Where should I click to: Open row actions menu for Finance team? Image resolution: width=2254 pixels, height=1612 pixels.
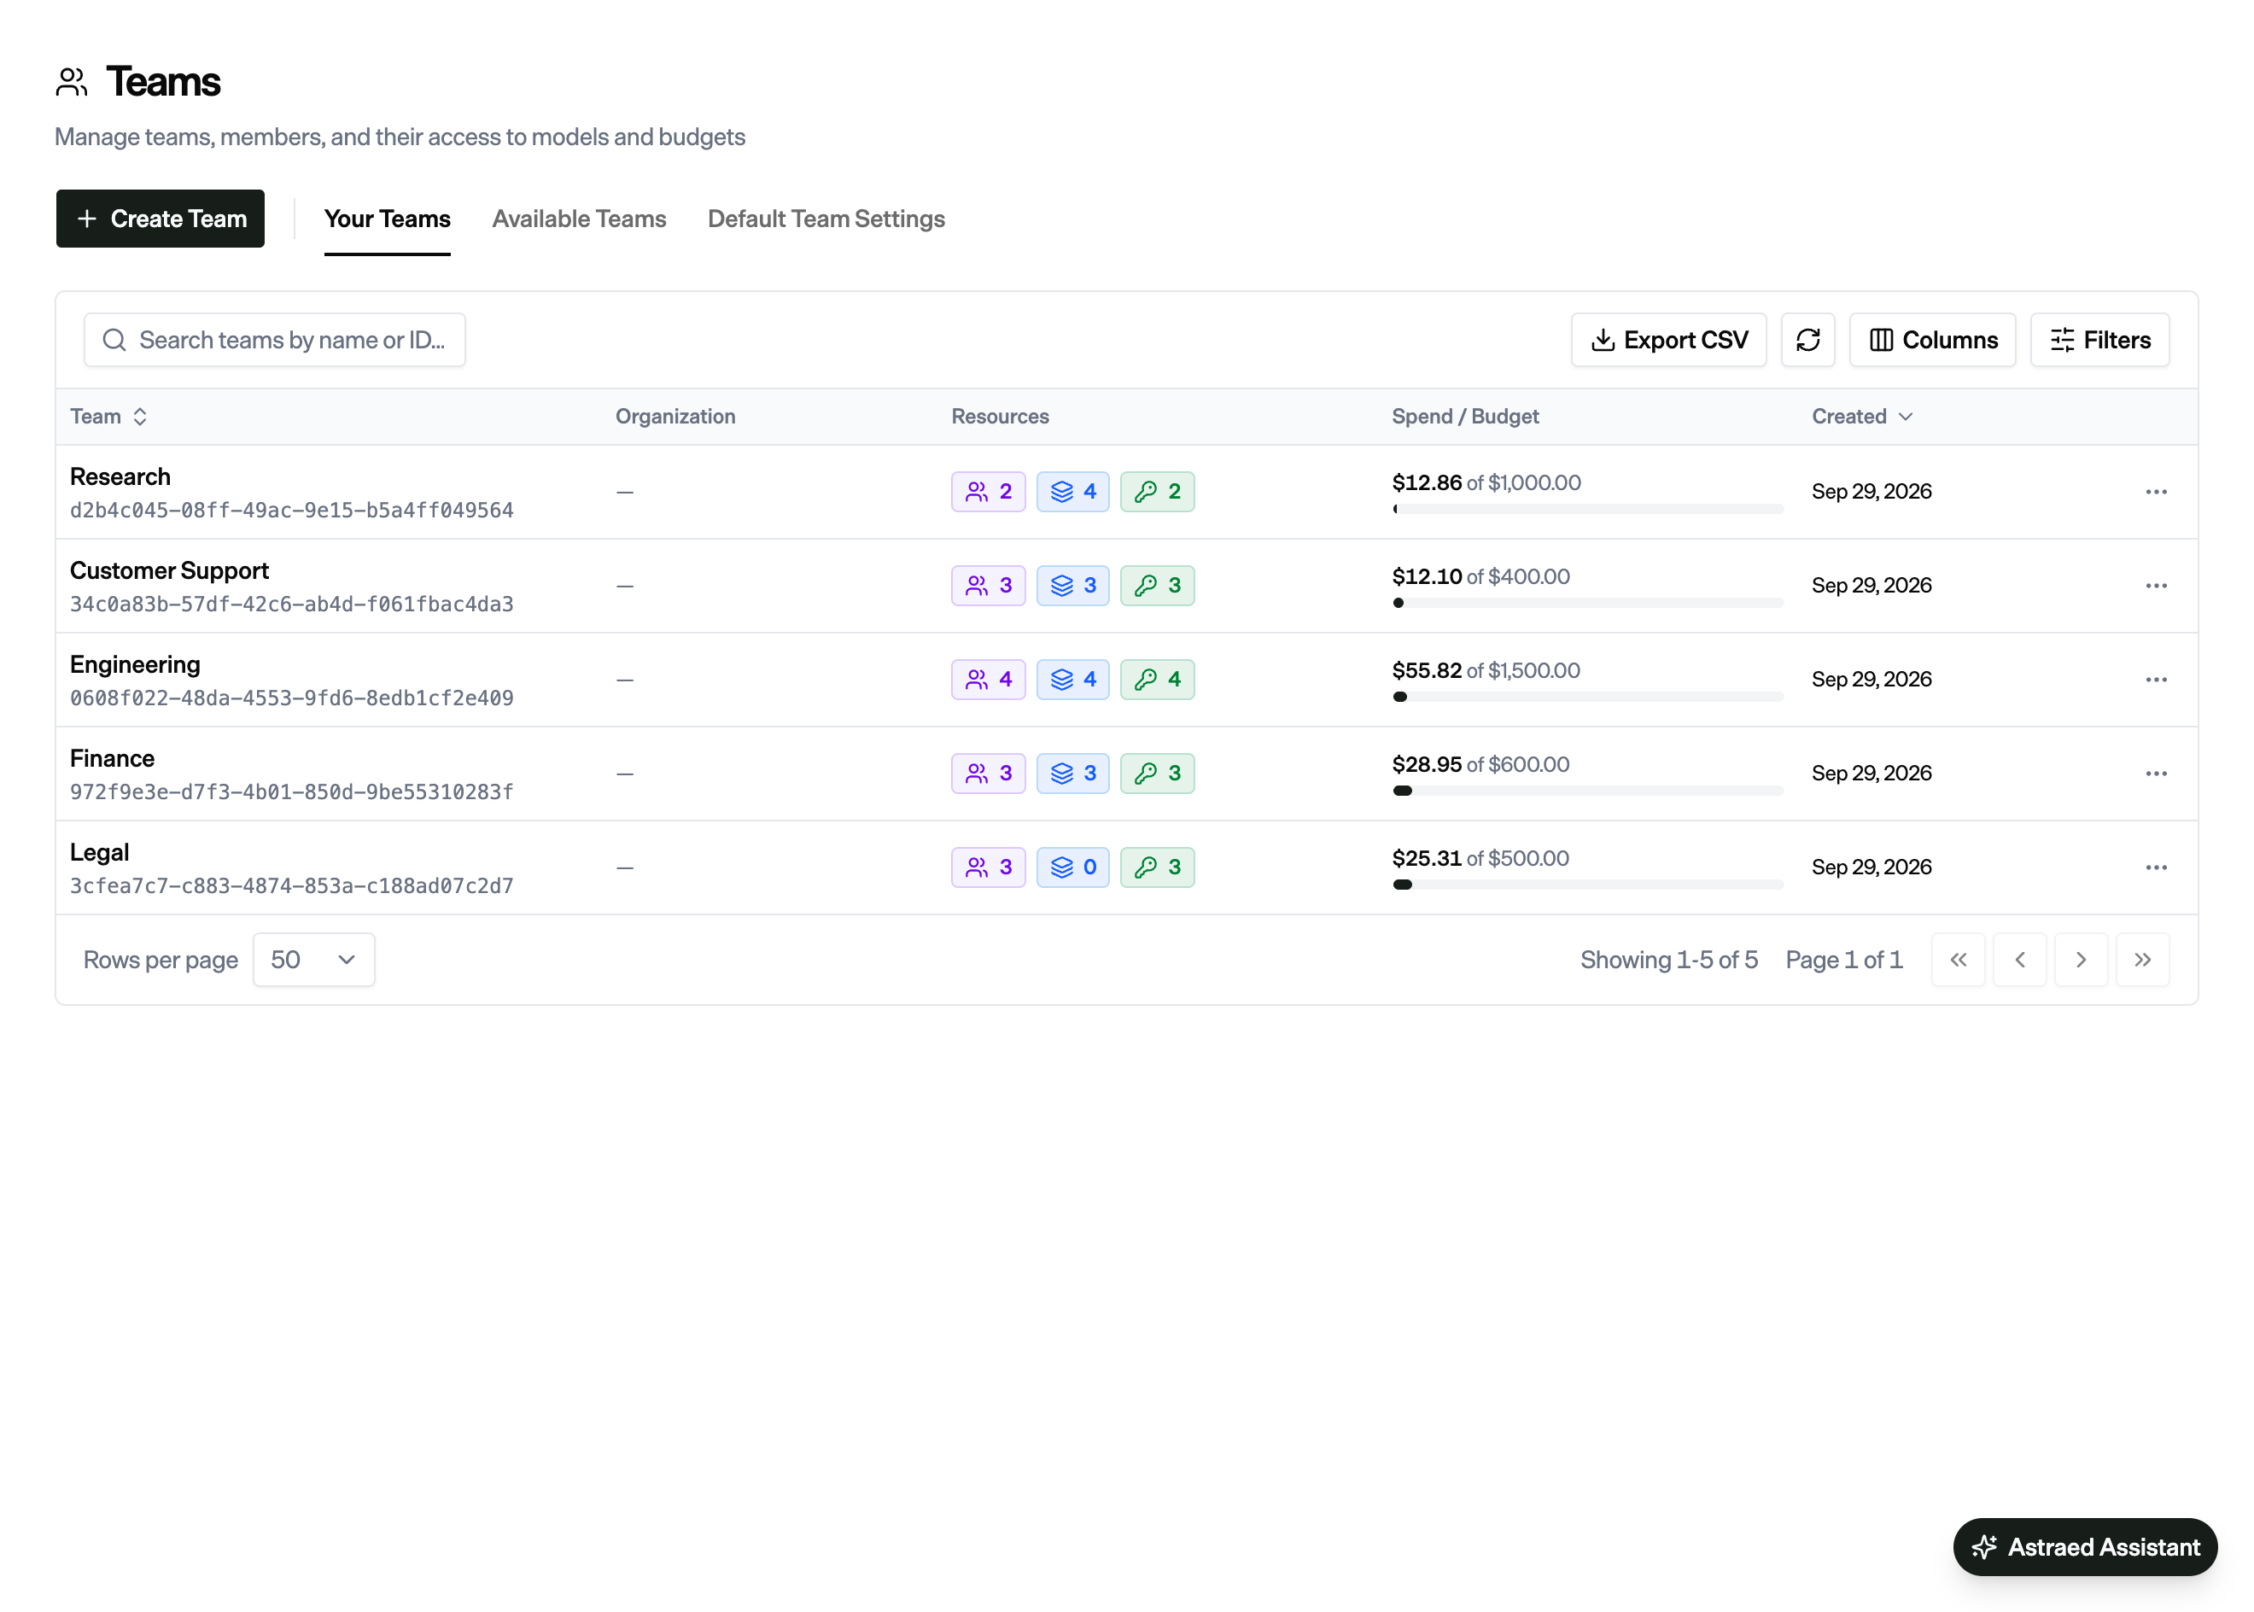2156,774
